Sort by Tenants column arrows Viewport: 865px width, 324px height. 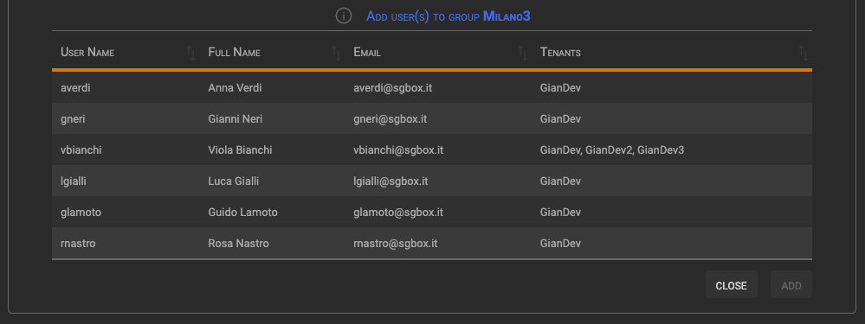point(804,53)
